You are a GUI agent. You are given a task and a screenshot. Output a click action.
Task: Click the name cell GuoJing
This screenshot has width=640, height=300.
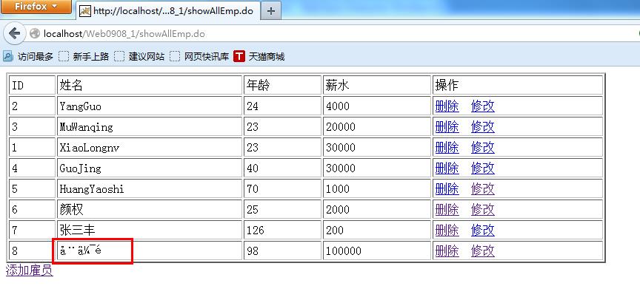point(150,168)
